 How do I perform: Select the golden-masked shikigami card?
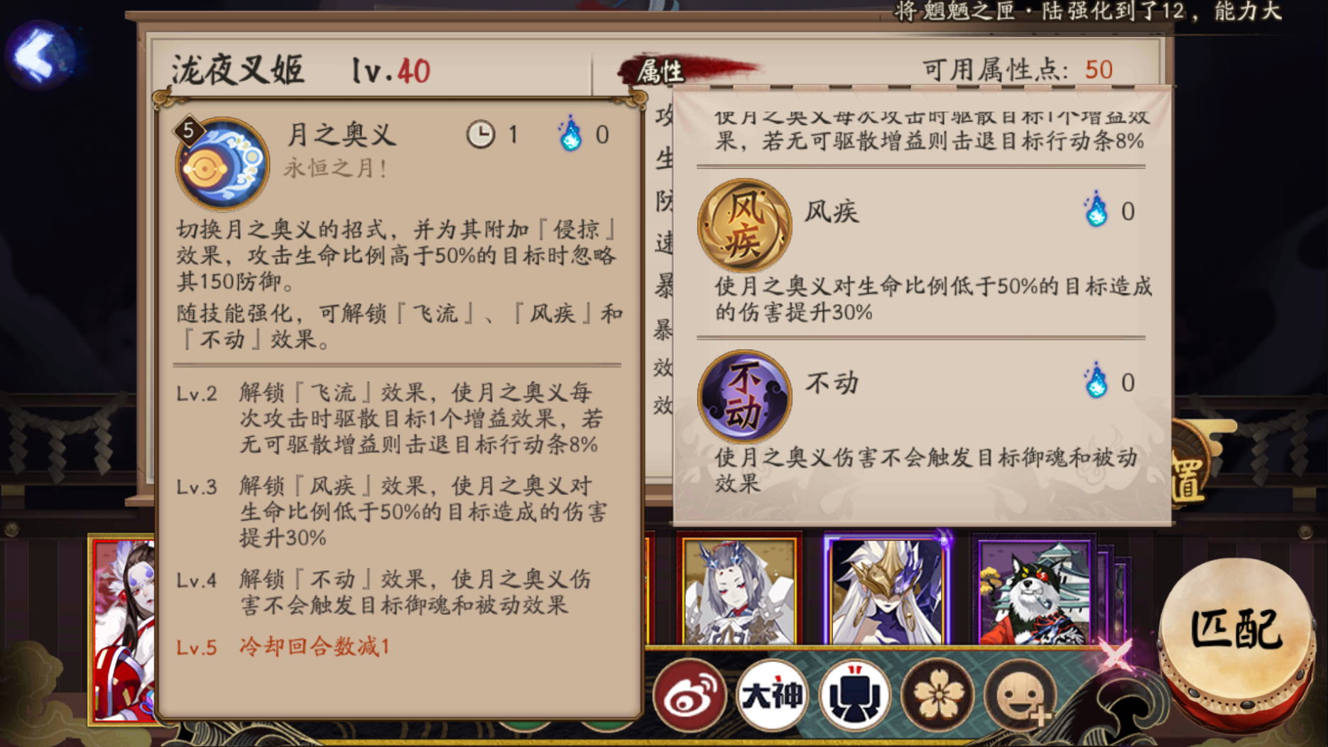tap(887, 589)
